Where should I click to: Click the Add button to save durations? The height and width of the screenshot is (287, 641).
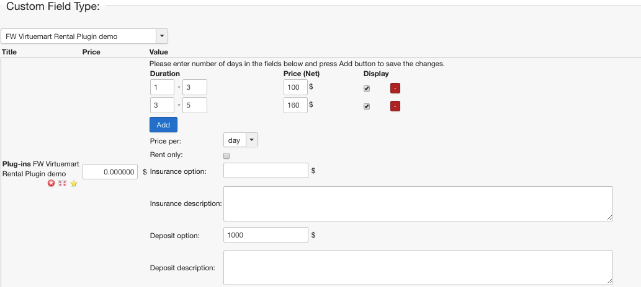tap(163, 124)
